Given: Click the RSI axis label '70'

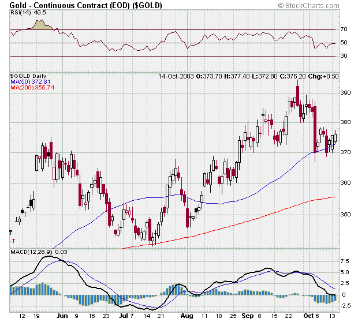Looking at the screenshot, I should point(344,29).
